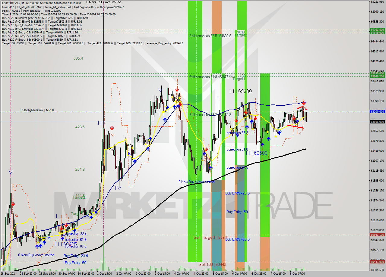This screenshot has height=277, width=386.
Task: Click the black 63016.000 current price tag
Action: click(x=377, y=122)
